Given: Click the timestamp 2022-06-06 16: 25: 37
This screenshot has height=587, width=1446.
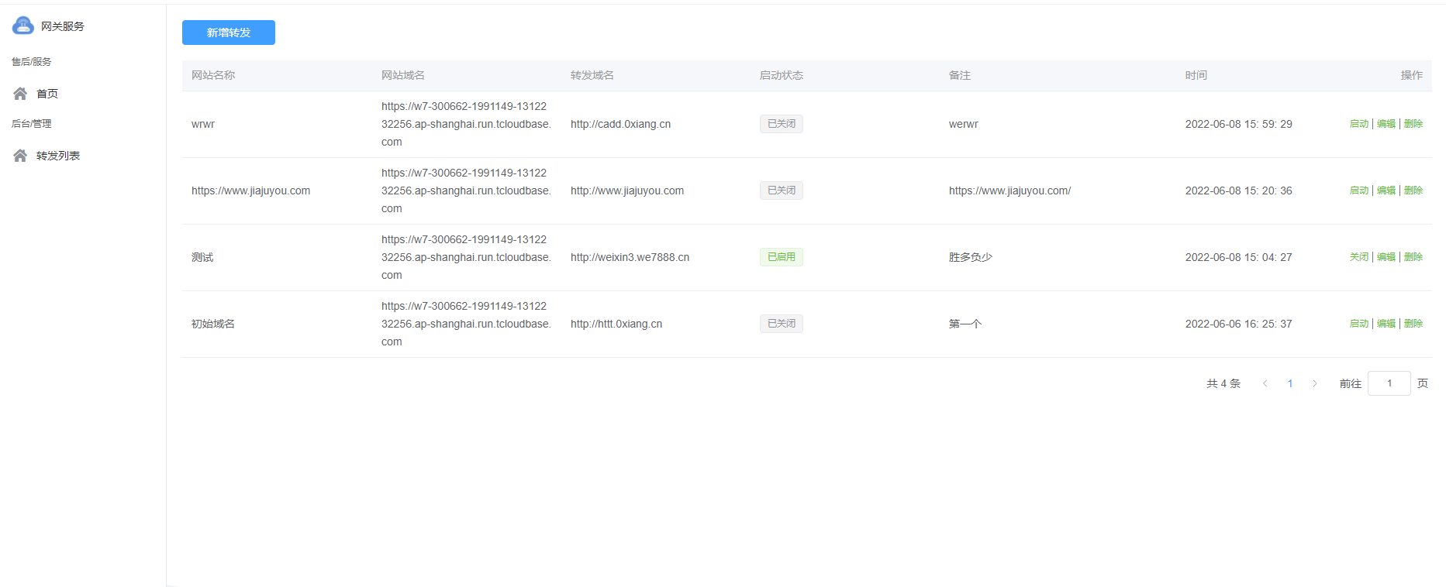Looking at the screenshot, I should pyautogui.click(x=1239, y=324).
